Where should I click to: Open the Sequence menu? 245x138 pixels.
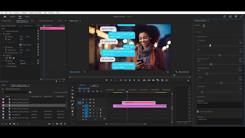(x=17, y=13)
